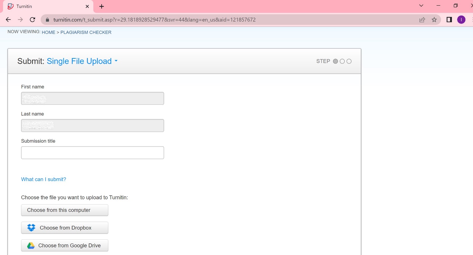
Task: Click the First name field
Action: [93, 98]
